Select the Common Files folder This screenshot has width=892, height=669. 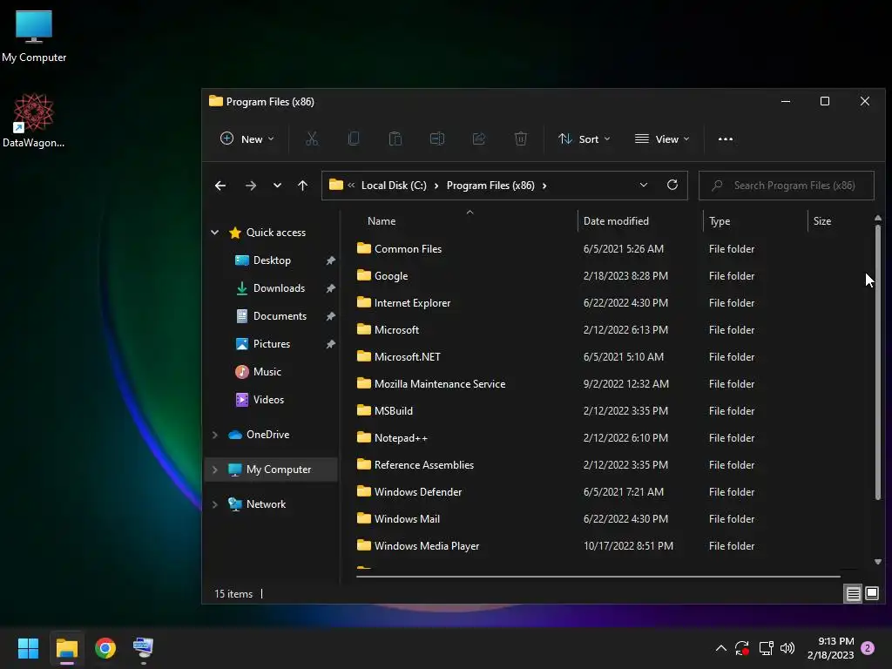coord(408,248)
